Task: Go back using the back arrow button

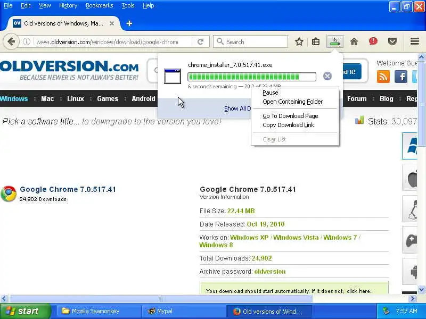Action: click(11, 42)
